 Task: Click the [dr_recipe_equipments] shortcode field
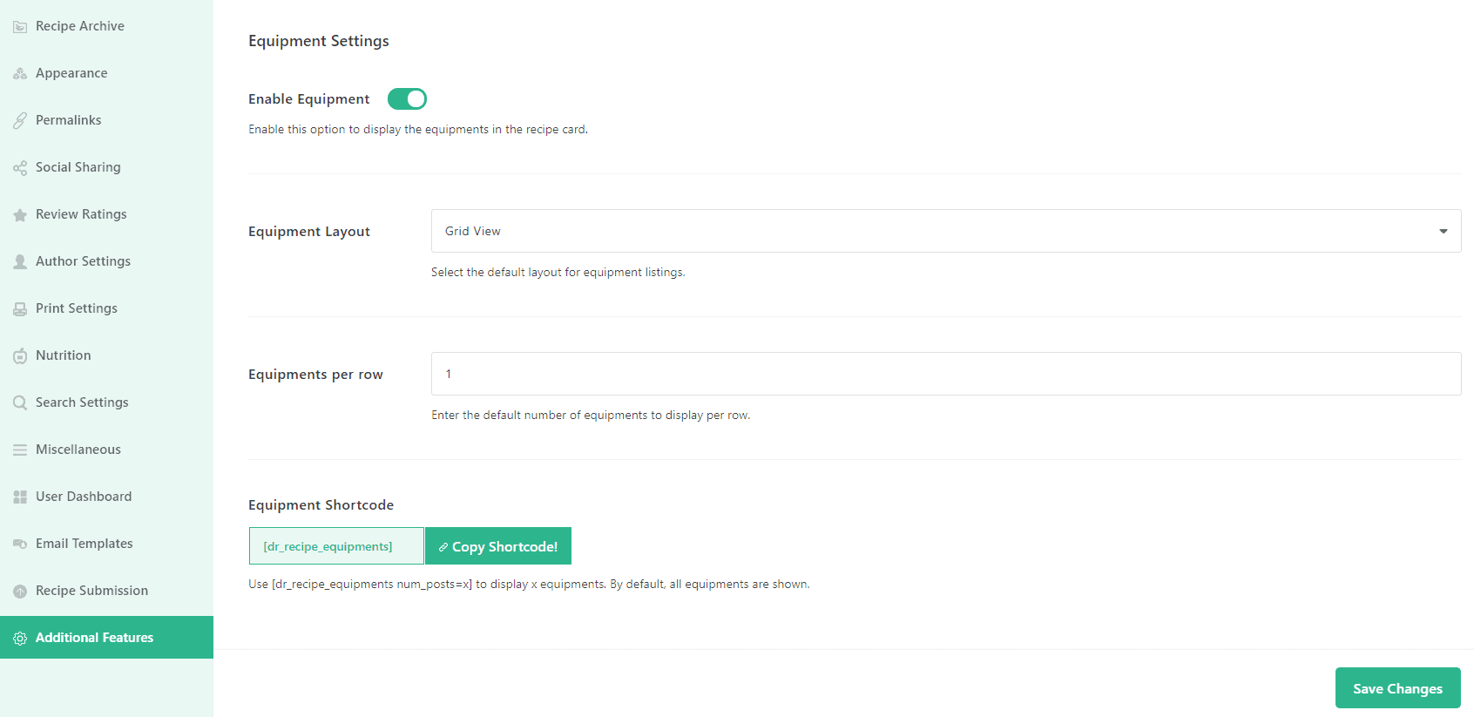[x=336, y=546]
